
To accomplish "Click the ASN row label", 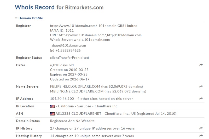I will (19, 114).
